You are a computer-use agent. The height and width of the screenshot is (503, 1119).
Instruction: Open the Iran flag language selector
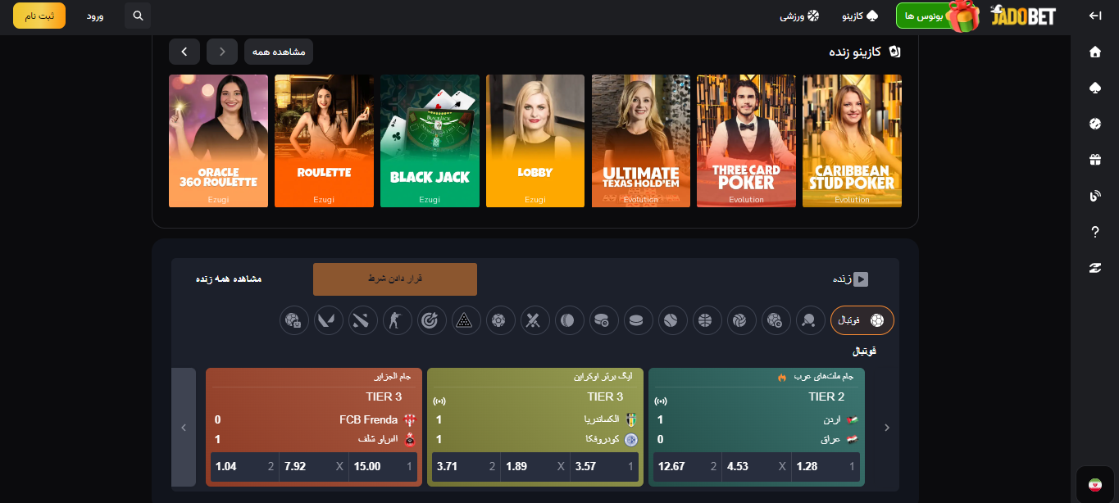1094,483
